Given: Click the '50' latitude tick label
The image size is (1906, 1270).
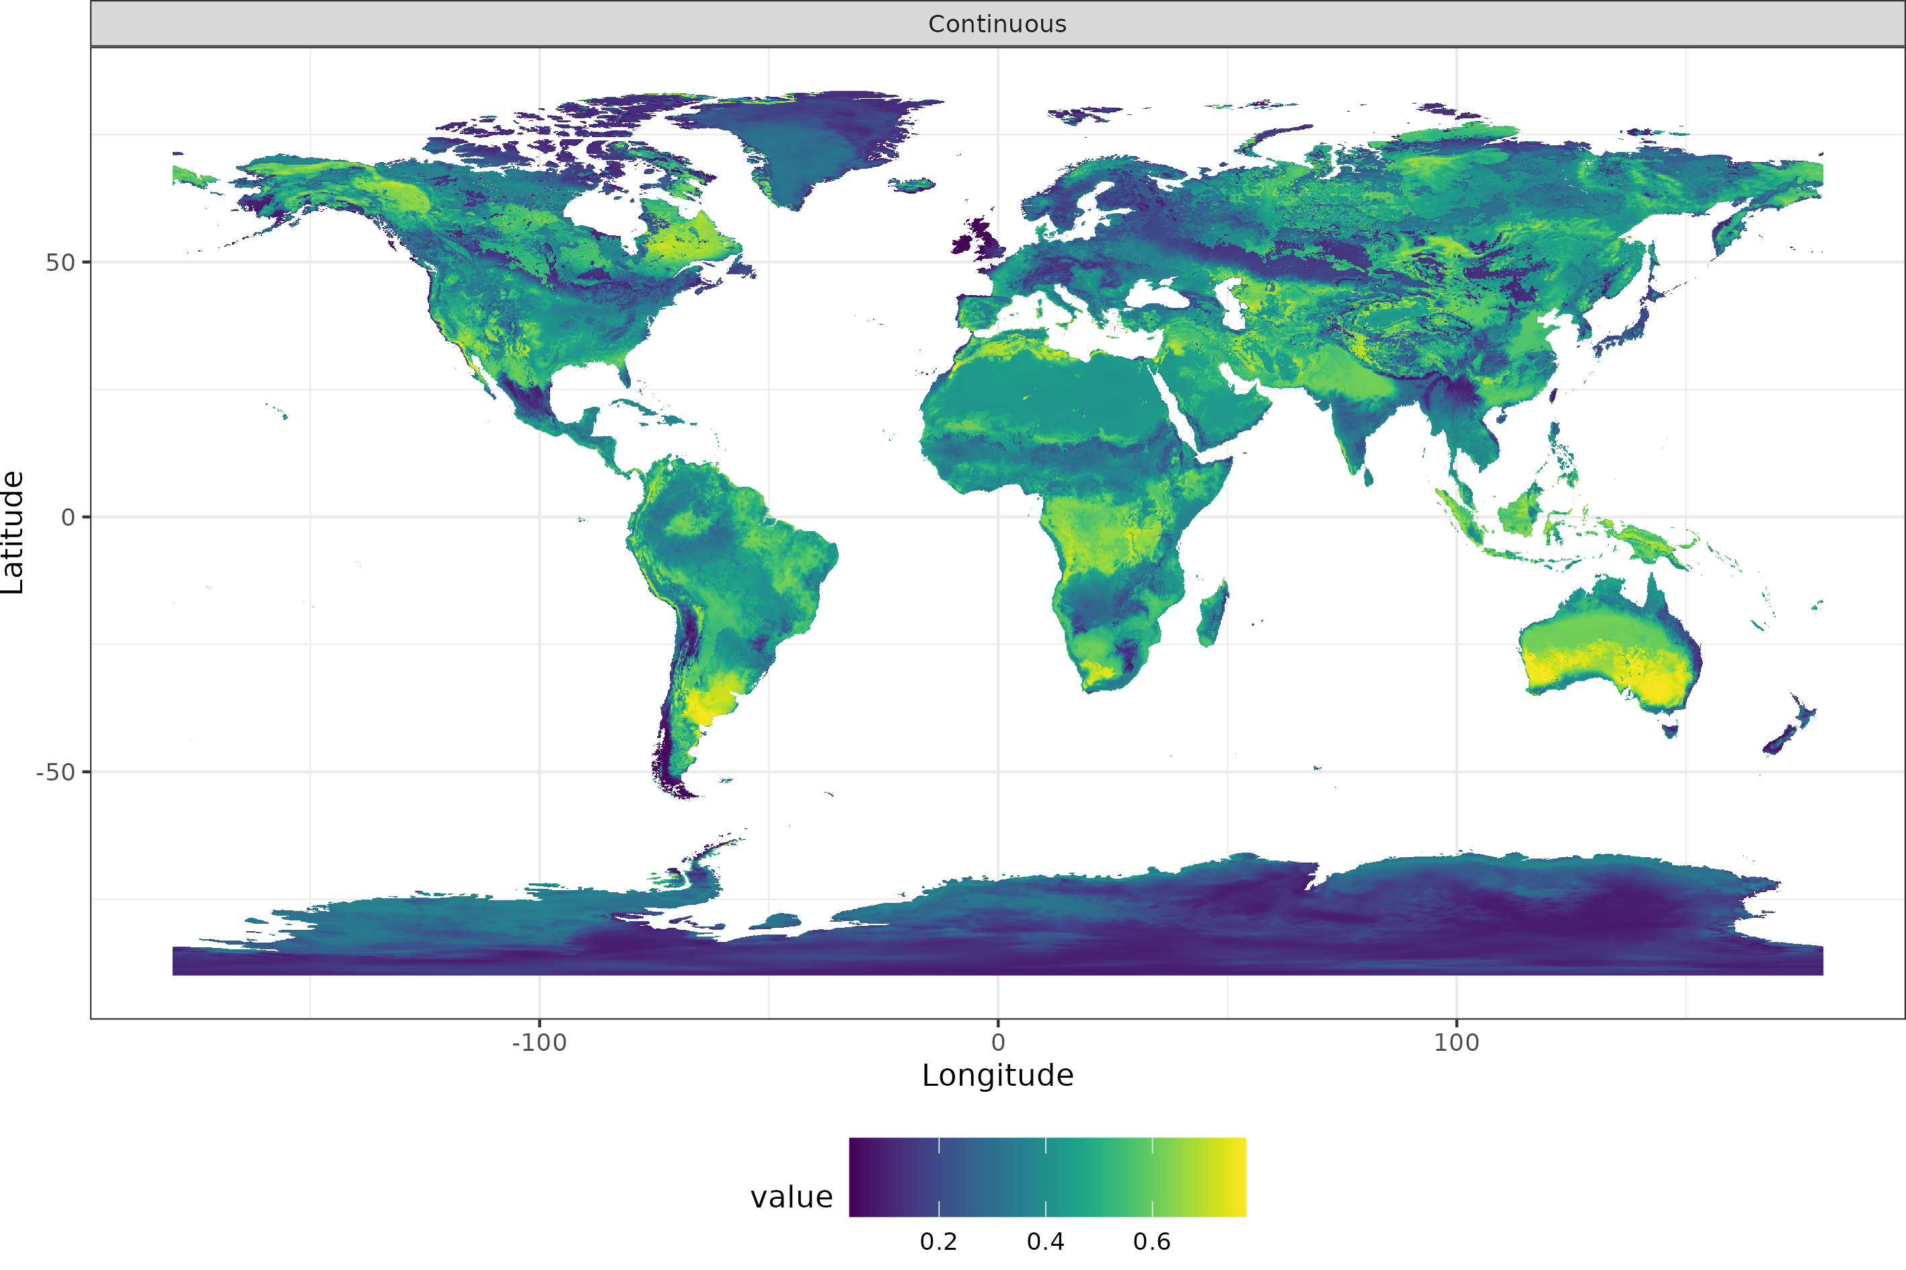Looking at the screenshot, I should 60,262.
